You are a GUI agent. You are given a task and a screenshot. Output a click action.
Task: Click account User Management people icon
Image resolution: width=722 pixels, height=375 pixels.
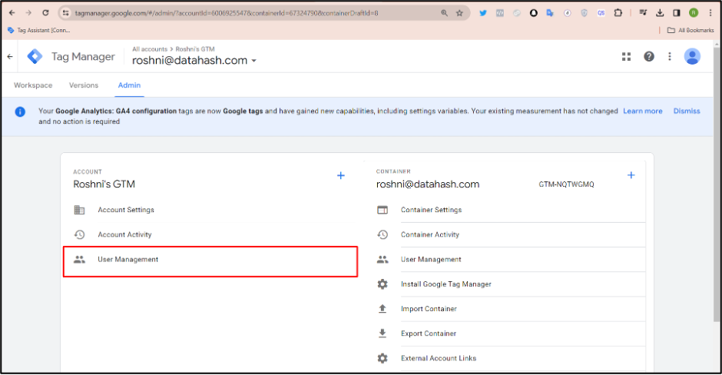[x=79, y=260]
